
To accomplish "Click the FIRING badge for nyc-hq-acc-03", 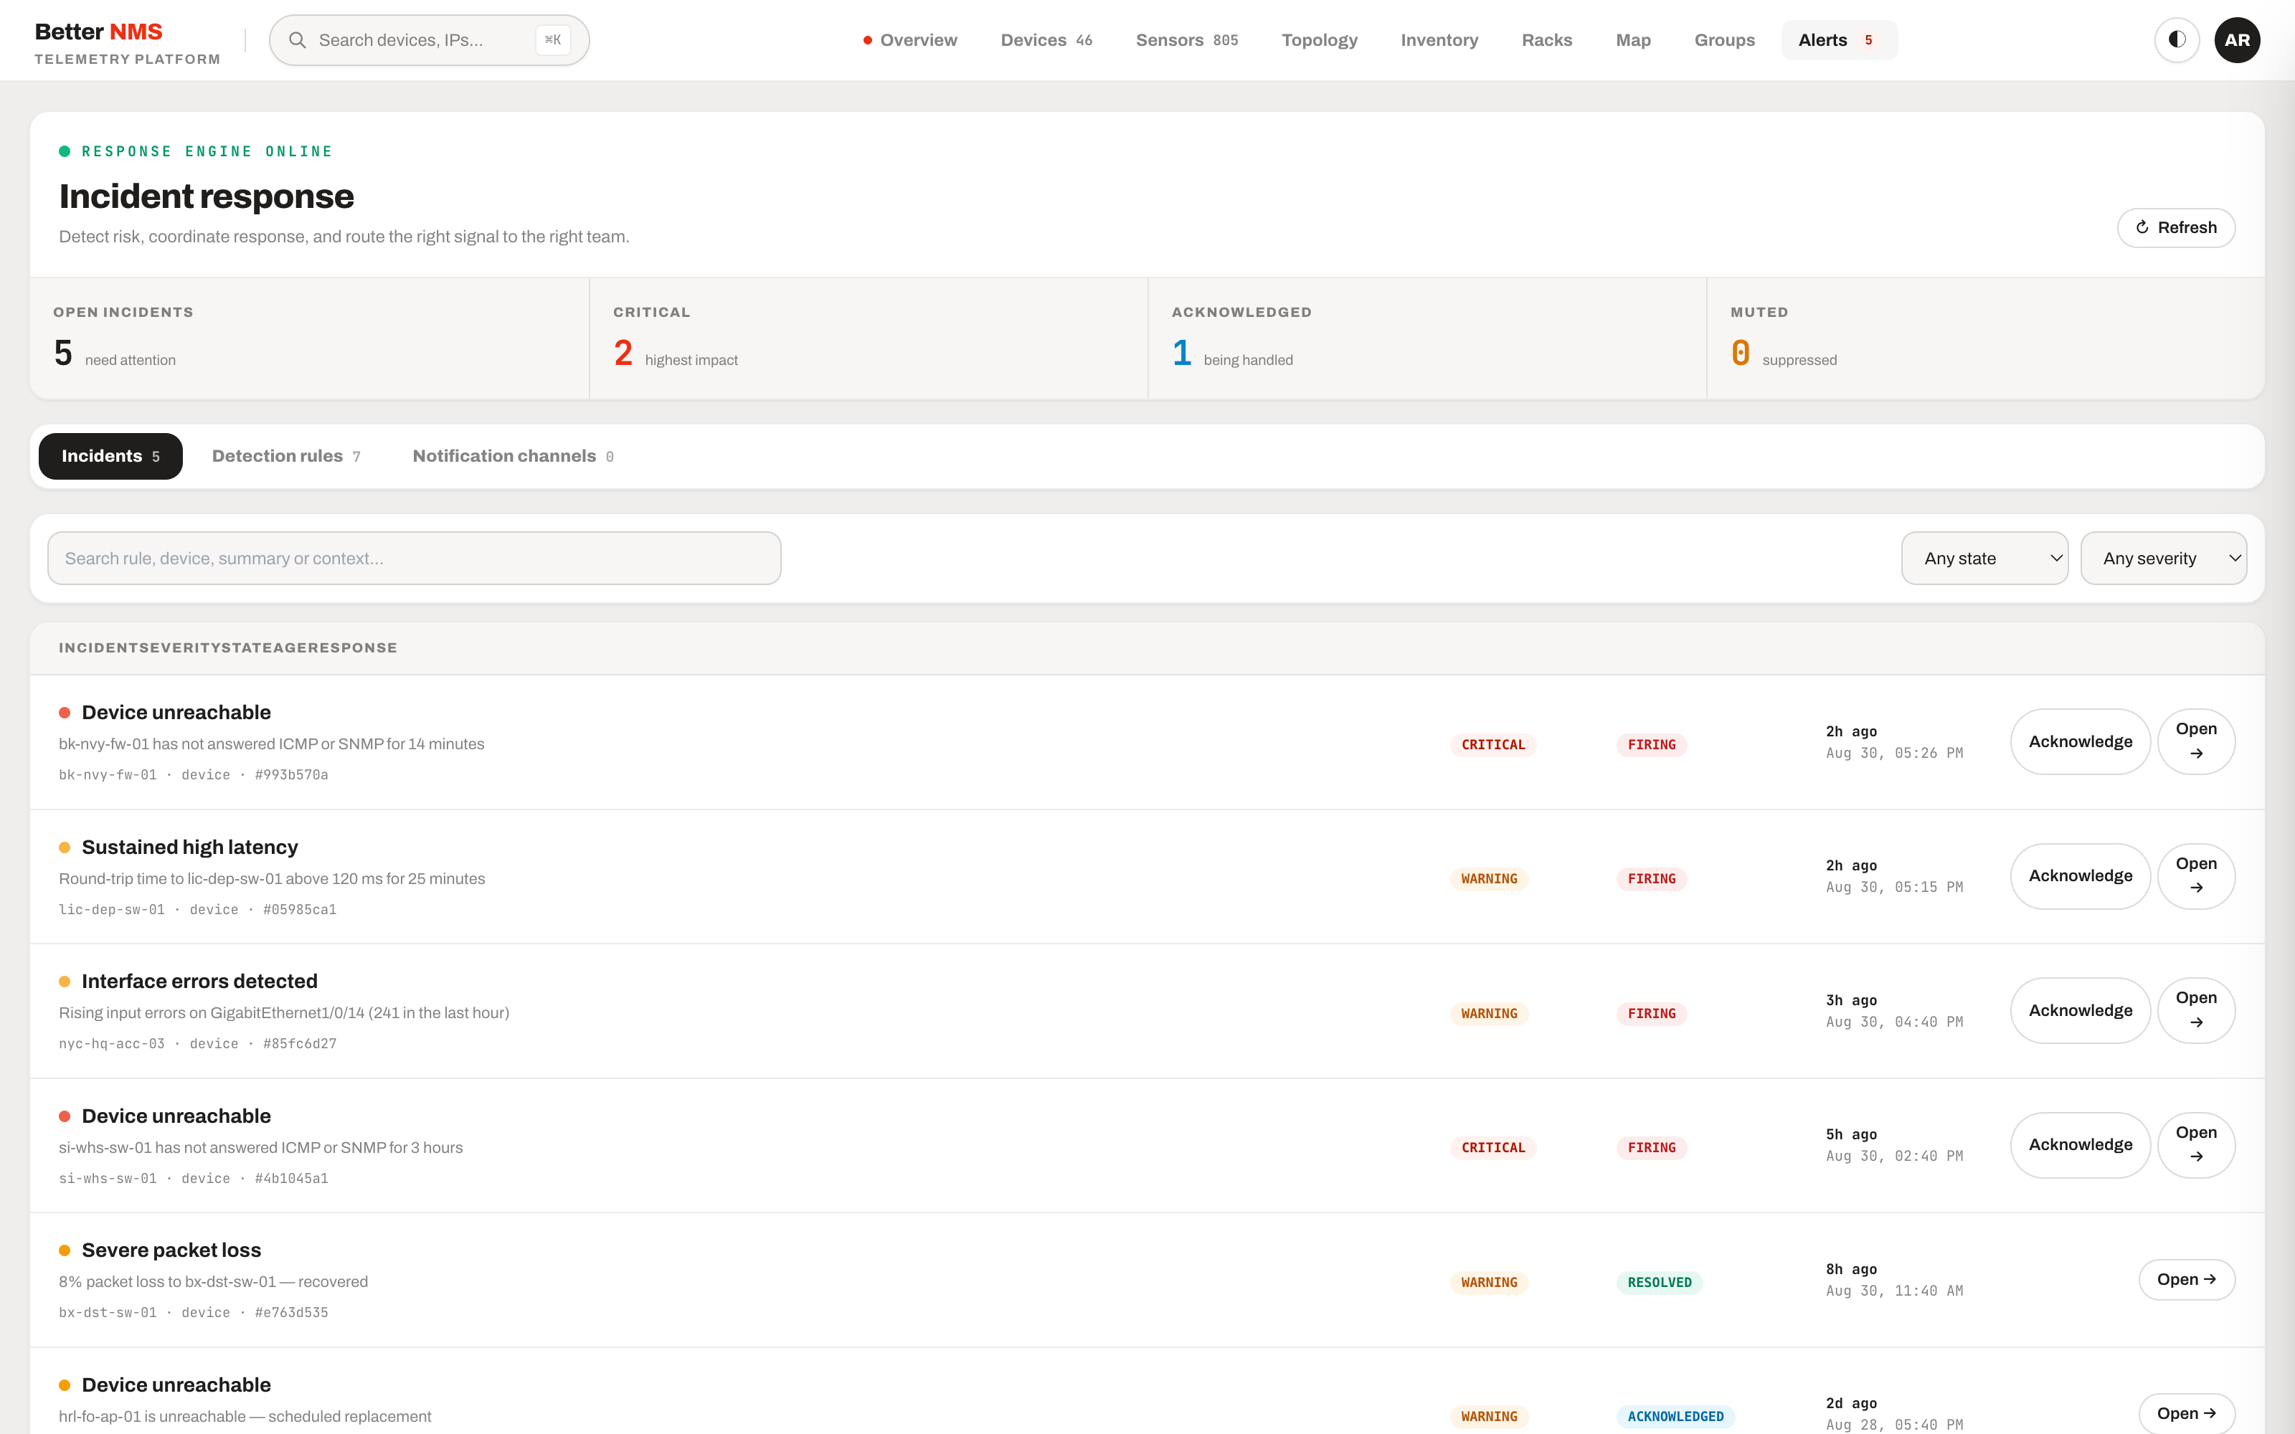I will [1651, 1014].
